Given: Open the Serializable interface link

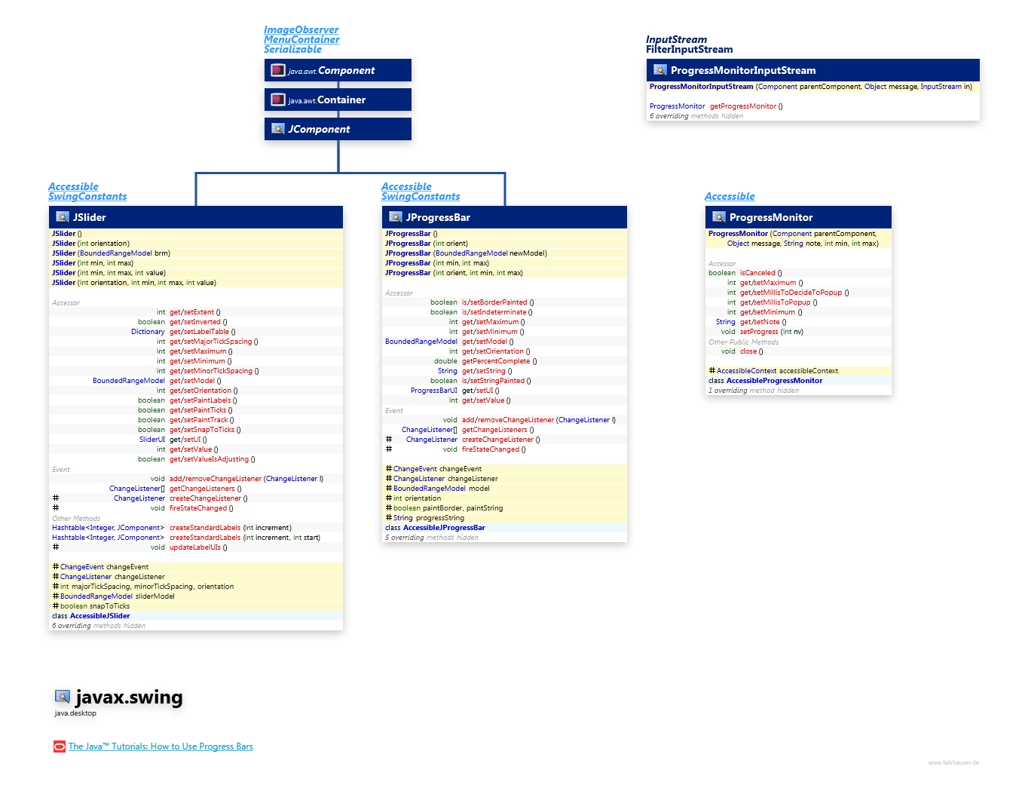Looking at the screenshot, I should [x=292, y=50].
